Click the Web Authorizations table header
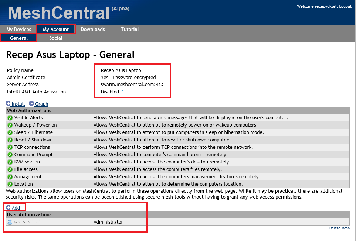 coord(178,110)
